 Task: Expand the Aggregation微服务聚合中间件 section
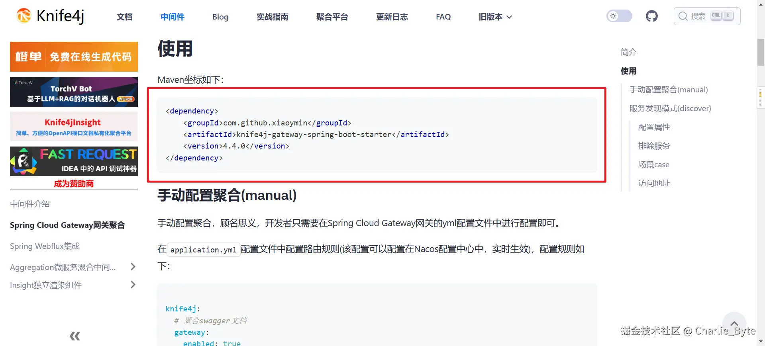pos(133,267)
